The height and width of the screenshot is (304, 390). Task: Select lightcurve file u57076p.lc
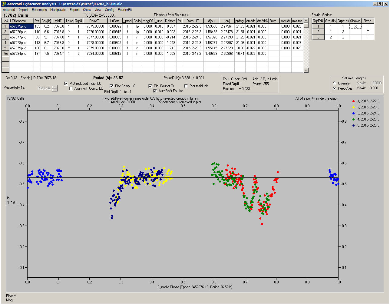(21, 32)
